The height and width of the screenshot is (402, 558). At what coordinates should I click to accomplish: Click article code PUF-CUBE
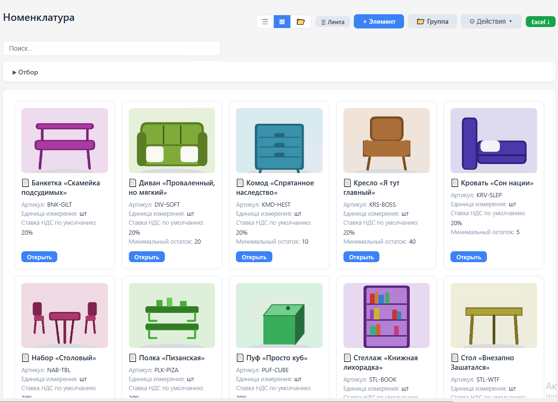[x=275, y=370]
